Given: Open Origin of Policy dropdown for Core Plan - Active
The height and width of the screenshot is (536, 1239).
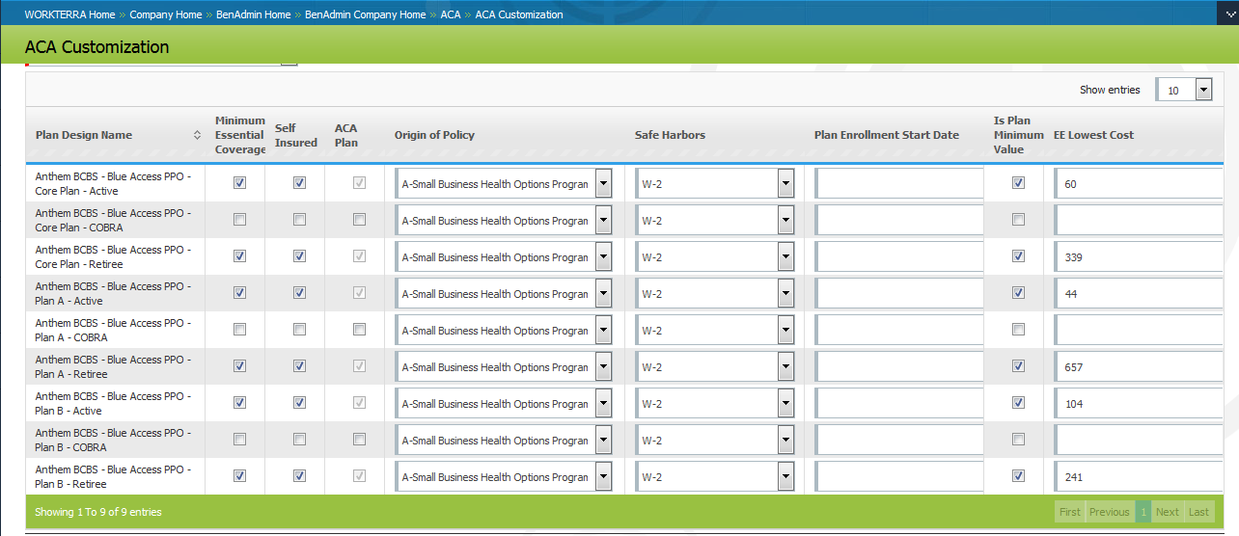Looking at the screenshot, I should tap(603, 183).
